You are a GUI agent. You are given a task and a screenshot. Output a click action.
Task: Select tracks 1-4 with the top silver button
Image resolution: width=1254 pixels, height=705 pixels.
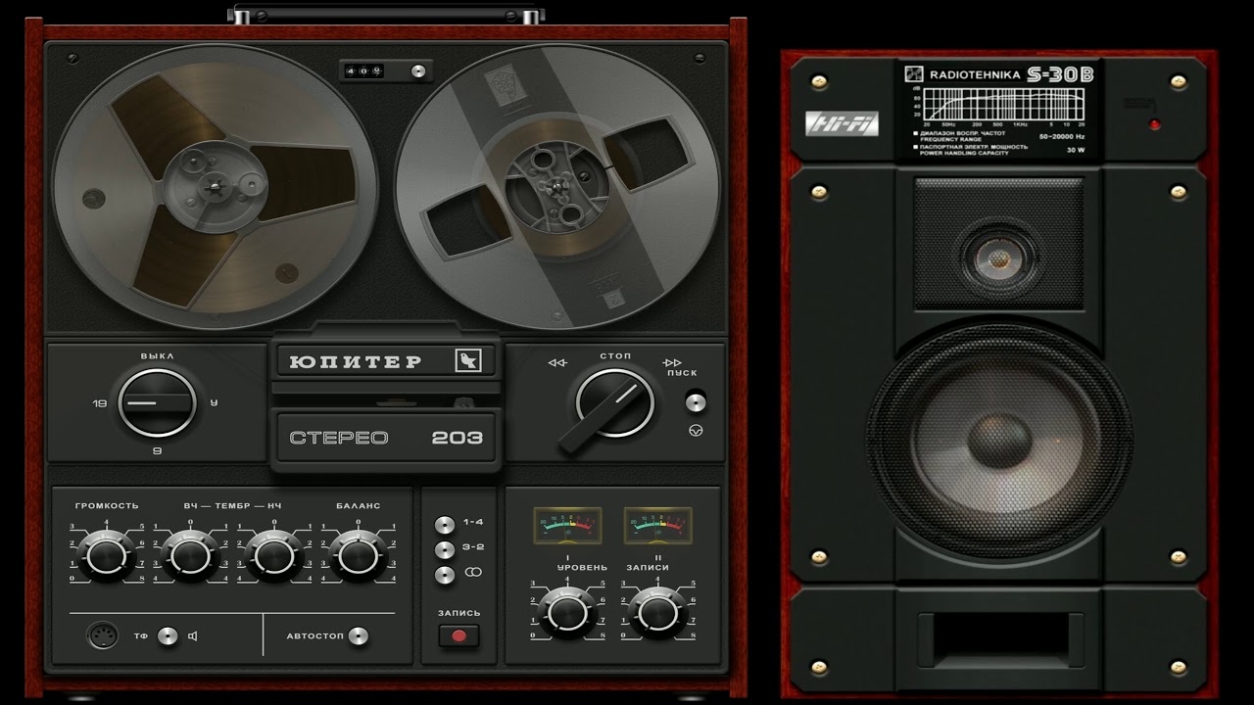click(x=445, y=524)
